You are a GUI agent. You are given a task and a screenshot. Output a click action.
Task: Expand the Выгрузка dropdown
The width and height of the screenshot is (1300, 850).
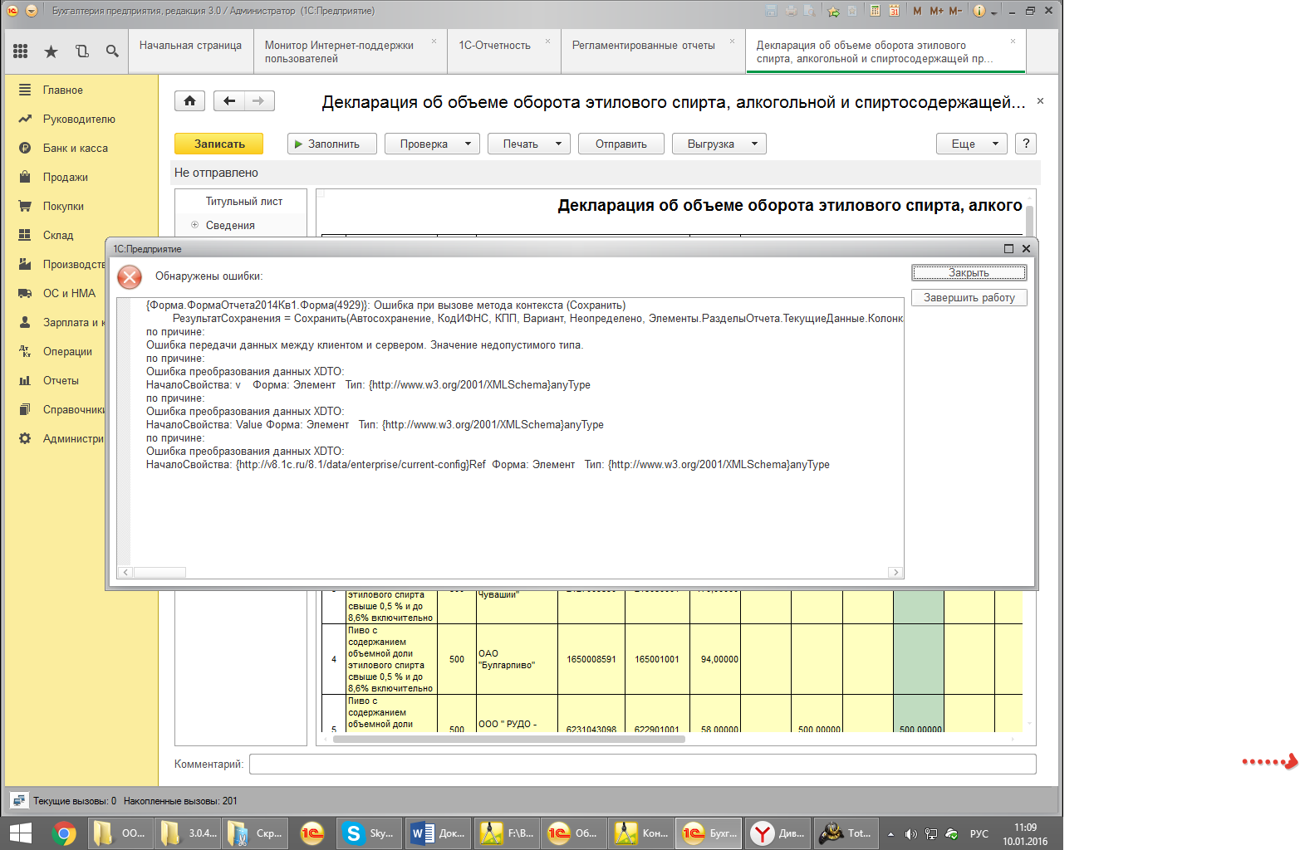[x=719, y=144]
